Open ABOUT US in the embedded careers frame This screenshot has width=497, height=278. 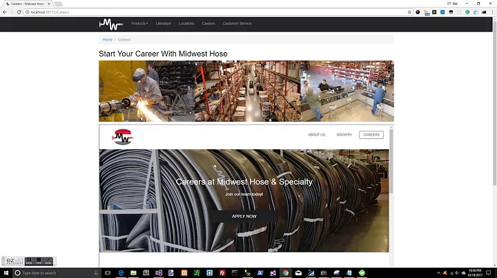317,135
